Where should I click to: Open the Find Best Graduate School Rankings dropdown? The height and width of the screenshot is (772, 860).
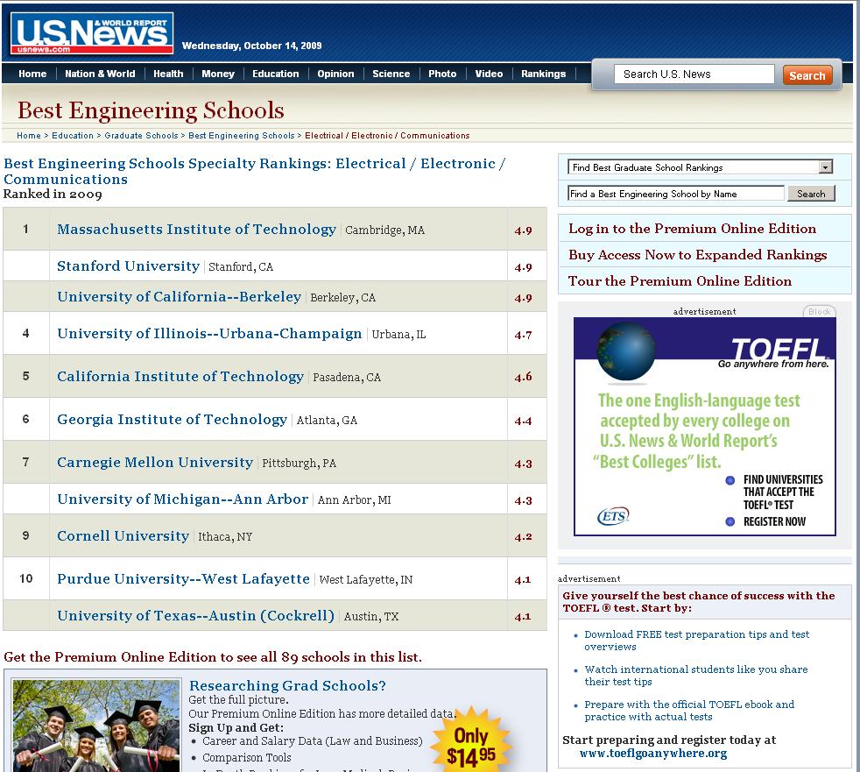tap(701, 167)
